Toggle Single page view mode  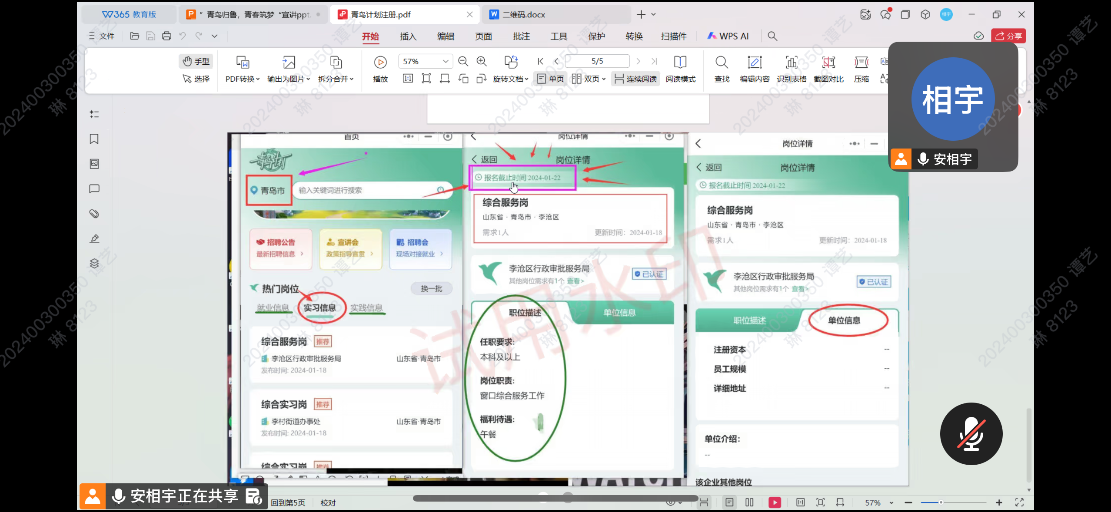click(551, 79)
